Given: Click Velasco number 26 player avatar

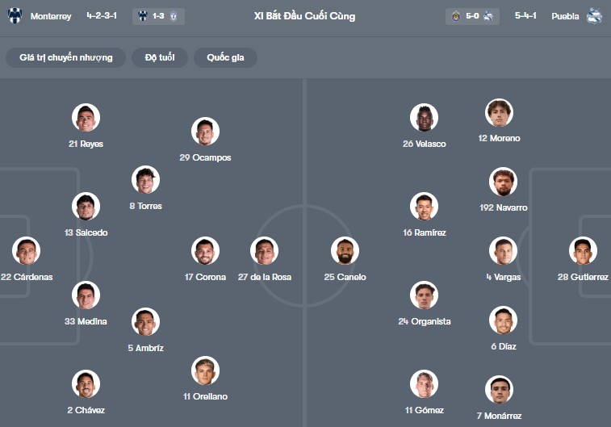Looking at the screenshot, I should [x=424, y=118].
